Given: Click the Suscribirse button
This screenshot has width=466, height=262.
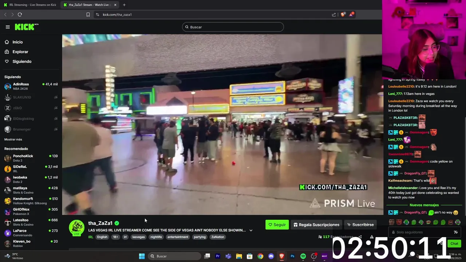Looking at the screenshot, I should pos(360,225).
